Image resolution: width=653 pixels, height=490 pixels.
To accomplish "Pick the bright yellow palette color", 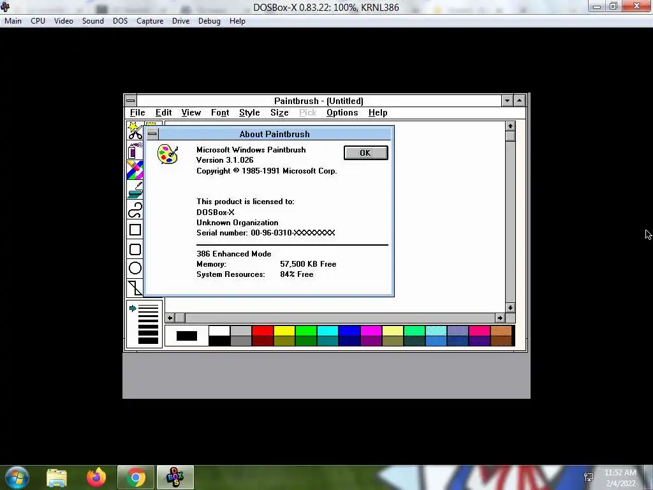I will [284, 331].
